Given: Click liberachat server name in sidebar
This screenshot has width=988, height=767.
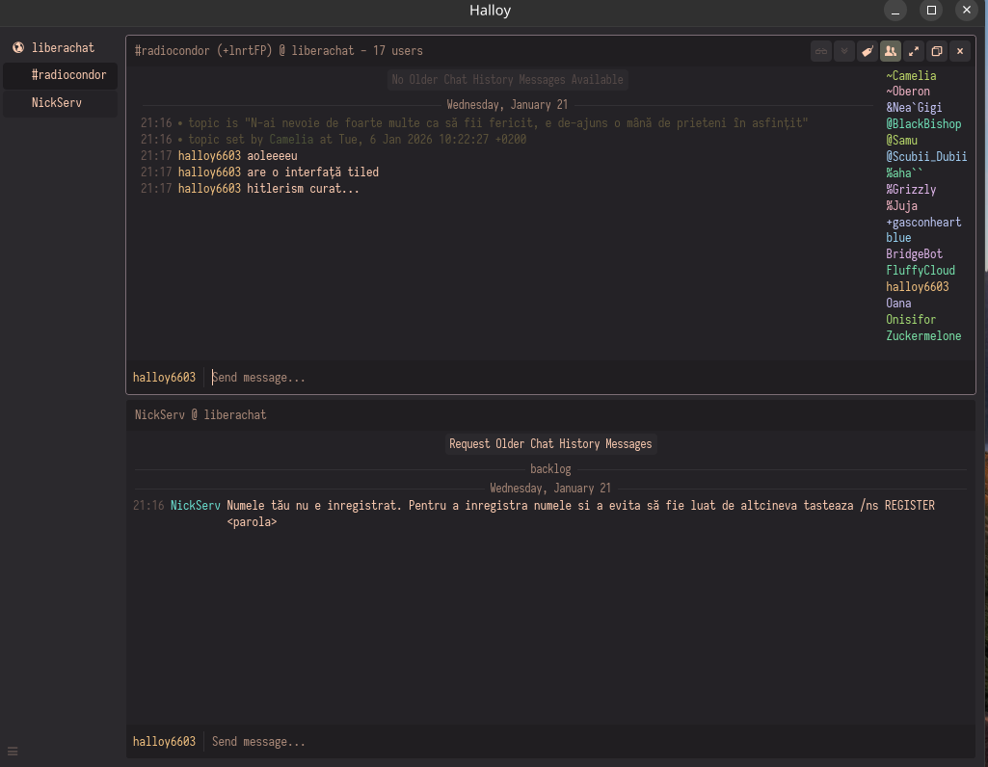Looking at the screenshot, I should 63,47.
